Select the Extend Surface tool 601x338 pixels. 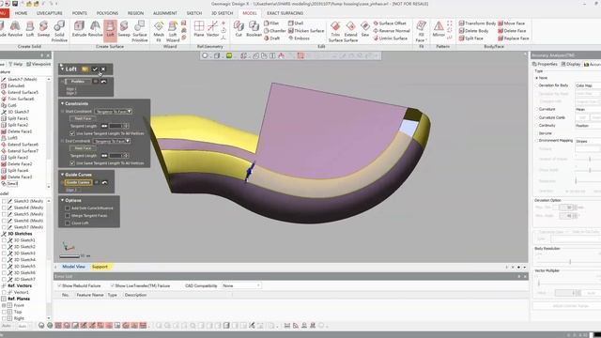350,31
